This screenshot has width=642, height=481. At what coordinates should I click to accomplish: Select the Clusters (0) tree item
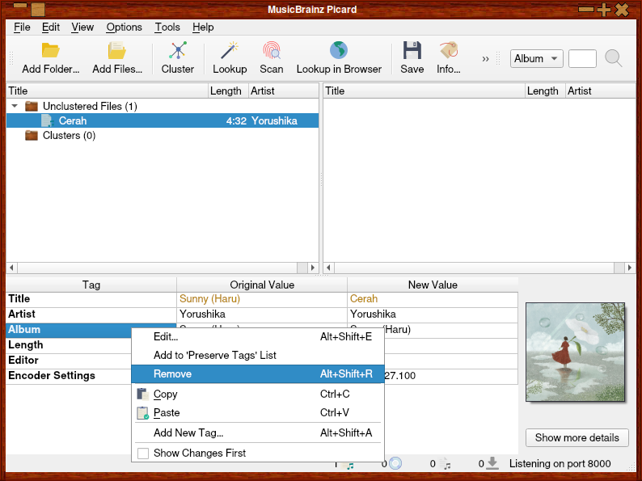click(69, 136)
